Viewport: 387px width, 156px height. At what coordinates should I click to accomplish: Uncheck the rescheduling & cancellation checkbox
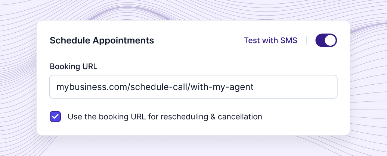tap(55, 117)
